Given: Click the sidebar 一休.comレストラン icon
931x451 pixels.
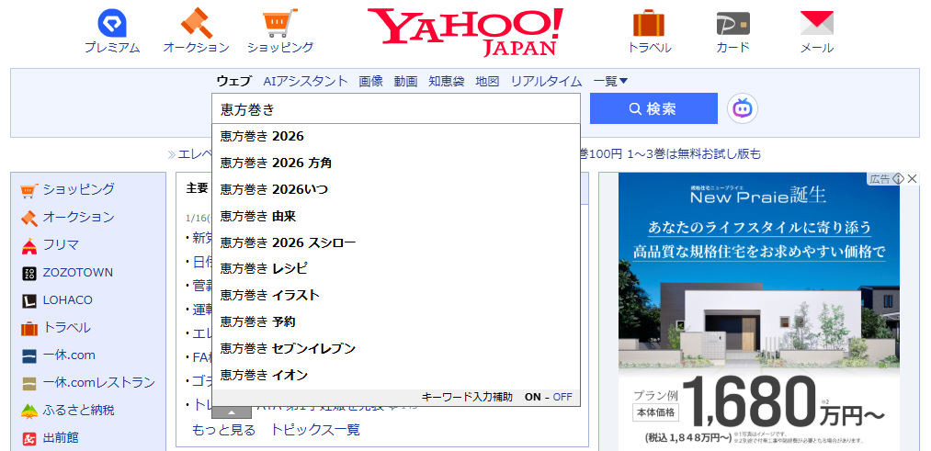Looking at the screenshot, I should [x=29, y=383].
